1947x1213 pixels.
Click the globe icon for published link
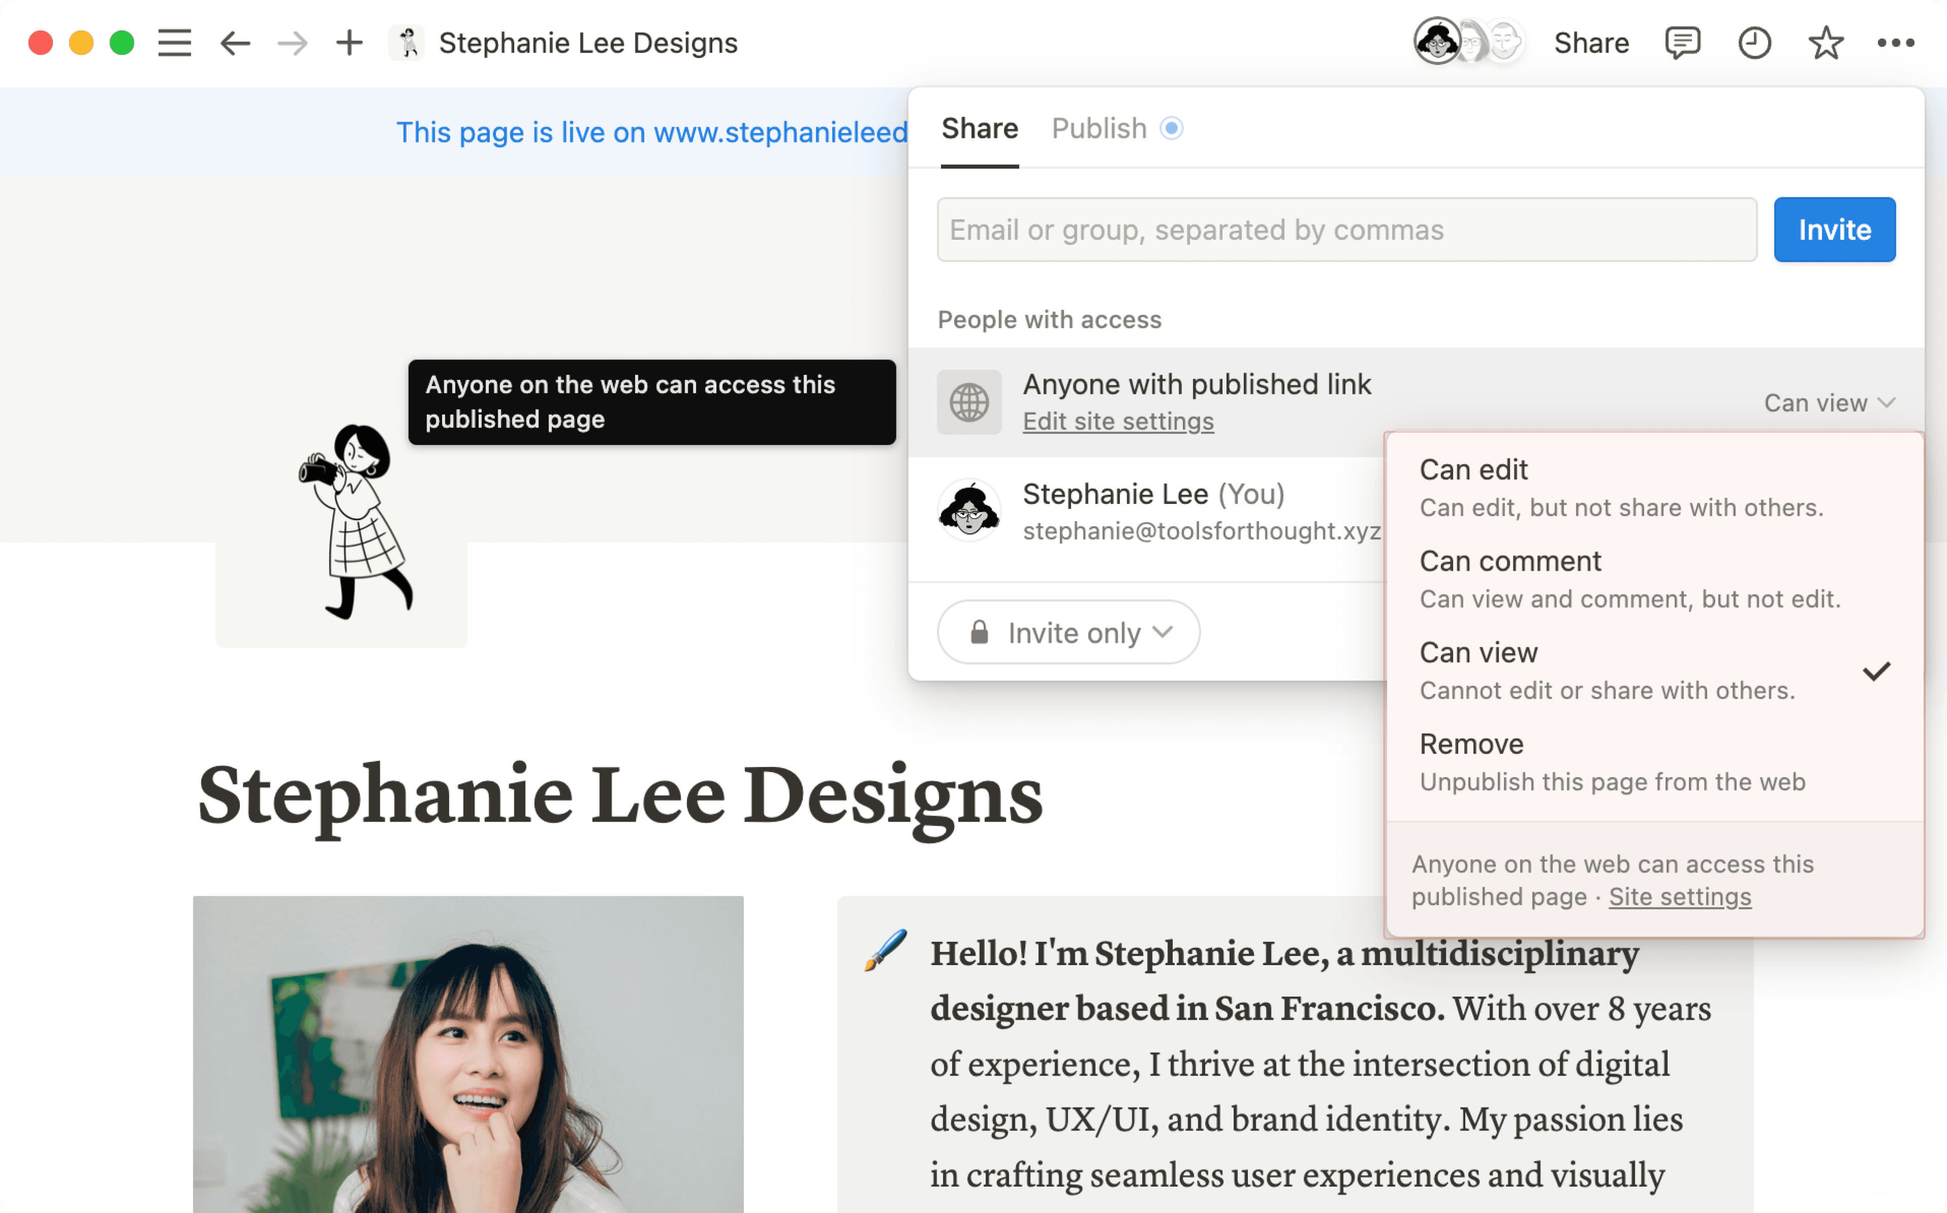(969, 402)
